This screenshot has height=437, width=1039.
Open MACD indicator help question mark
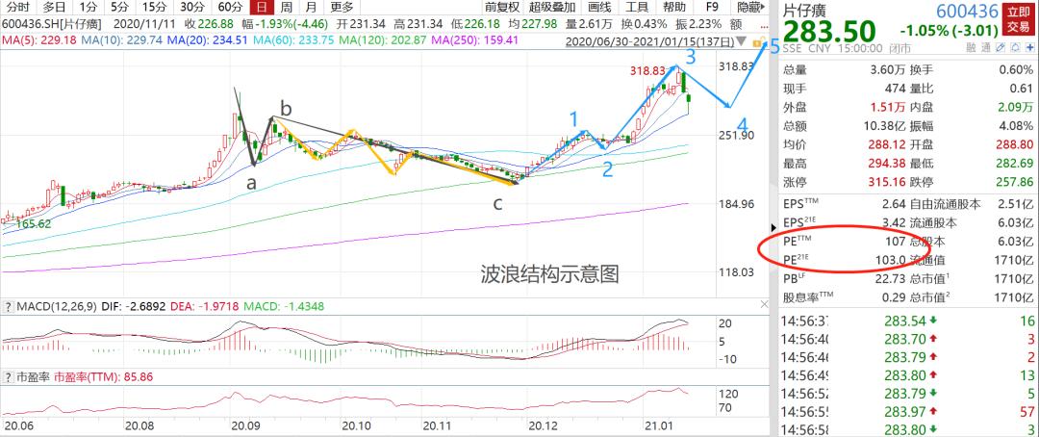coord(8,306)
